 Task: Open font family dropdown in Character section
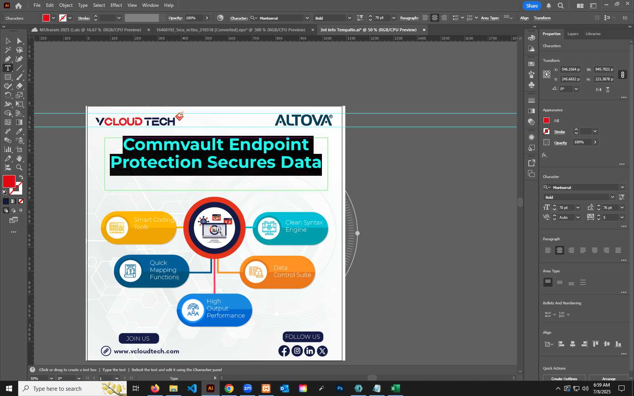[x=622, y=187]
